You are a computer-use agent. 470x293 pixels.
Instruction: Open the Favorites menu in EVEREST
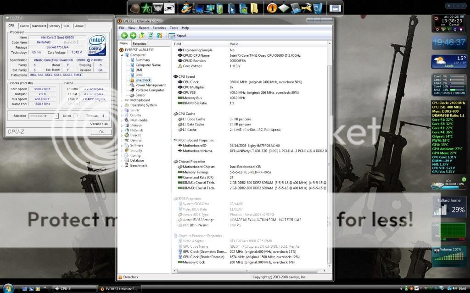159,28
